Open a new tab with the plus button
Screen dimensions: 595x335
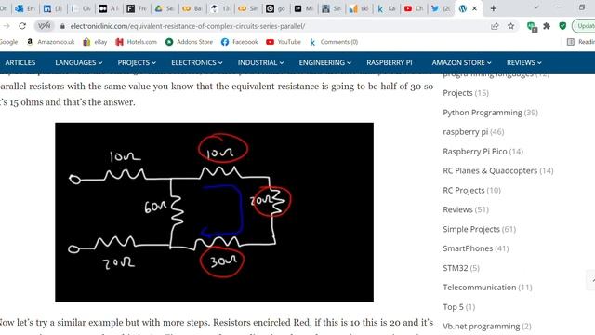(493, 8)
